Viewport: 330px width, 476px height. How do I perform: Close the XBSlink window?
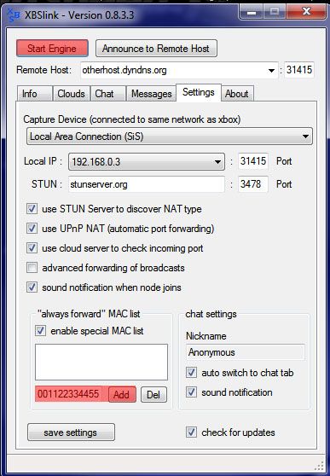point(307,12)
